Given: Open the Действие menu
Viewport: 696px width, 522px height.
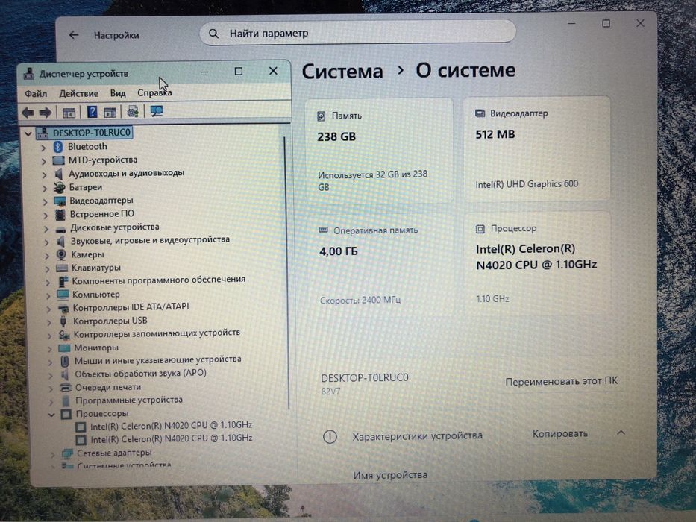Looking at the screenshot, I should (x=78, y=94).
